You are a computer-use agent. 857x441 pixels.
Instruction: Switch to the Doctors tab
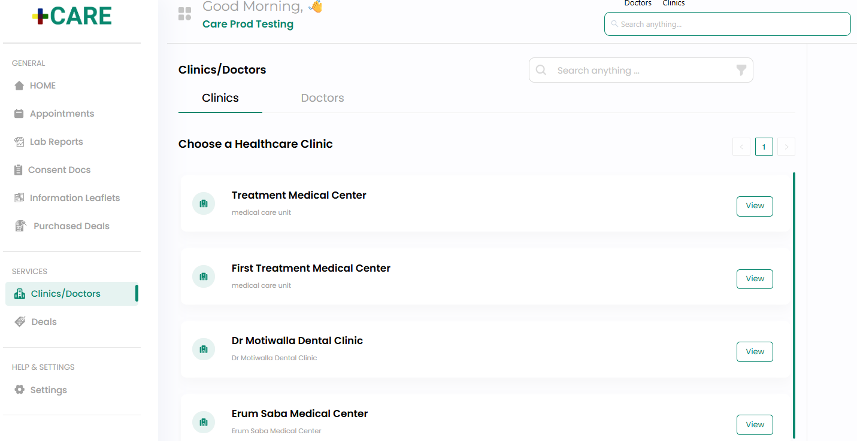click(x=322, y=98)
